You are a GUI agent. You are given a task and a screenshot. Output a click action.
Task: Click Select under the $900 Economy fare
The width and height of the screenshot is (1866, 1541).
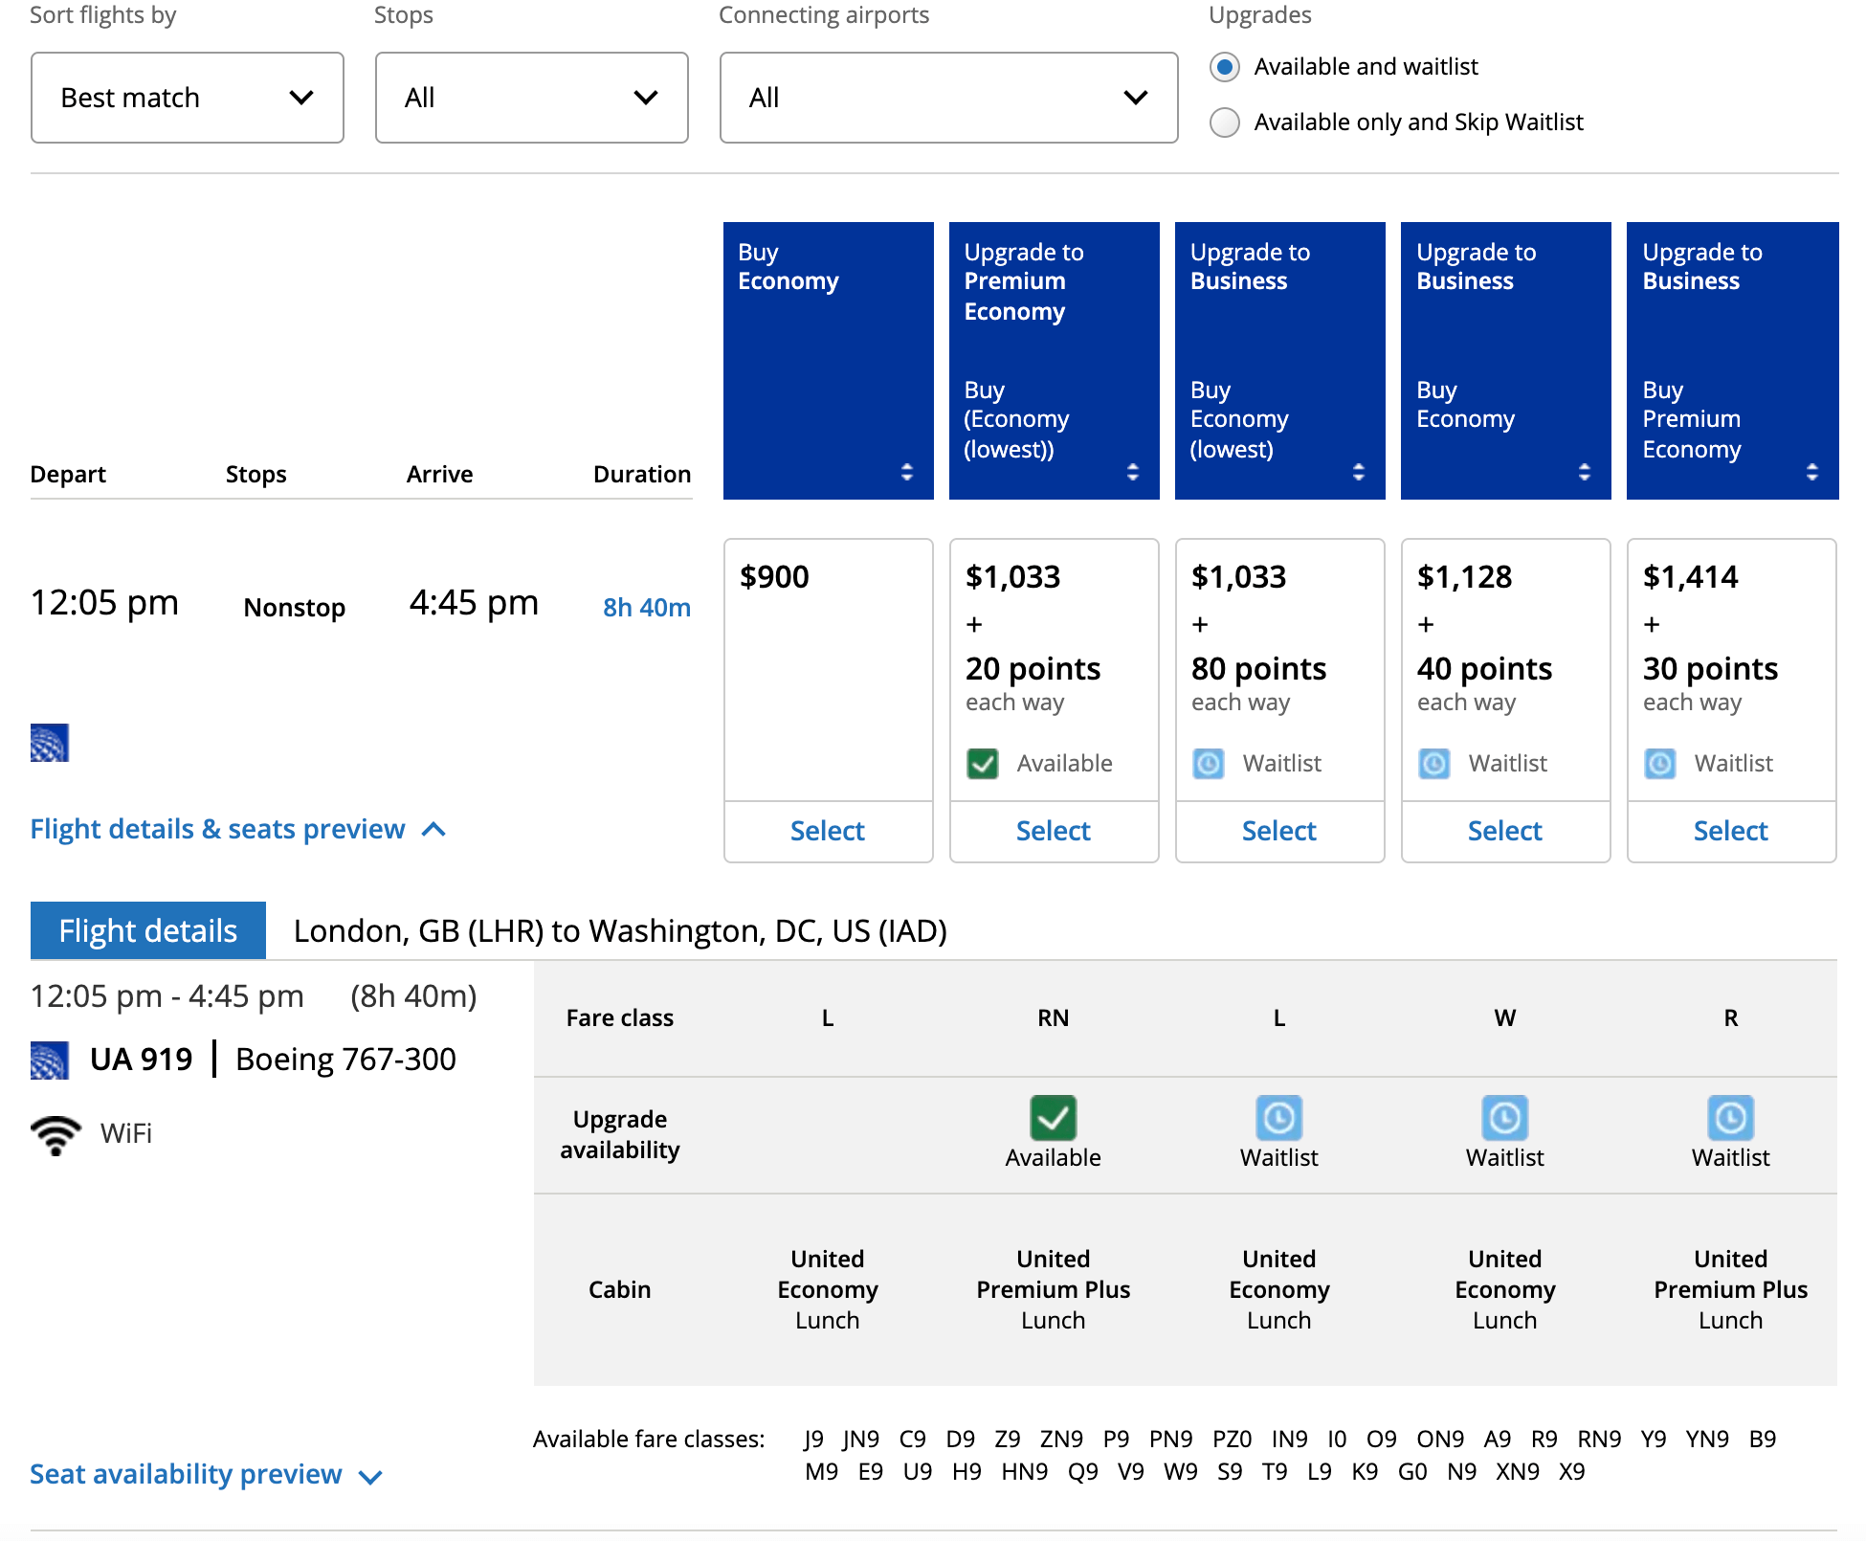828,831
